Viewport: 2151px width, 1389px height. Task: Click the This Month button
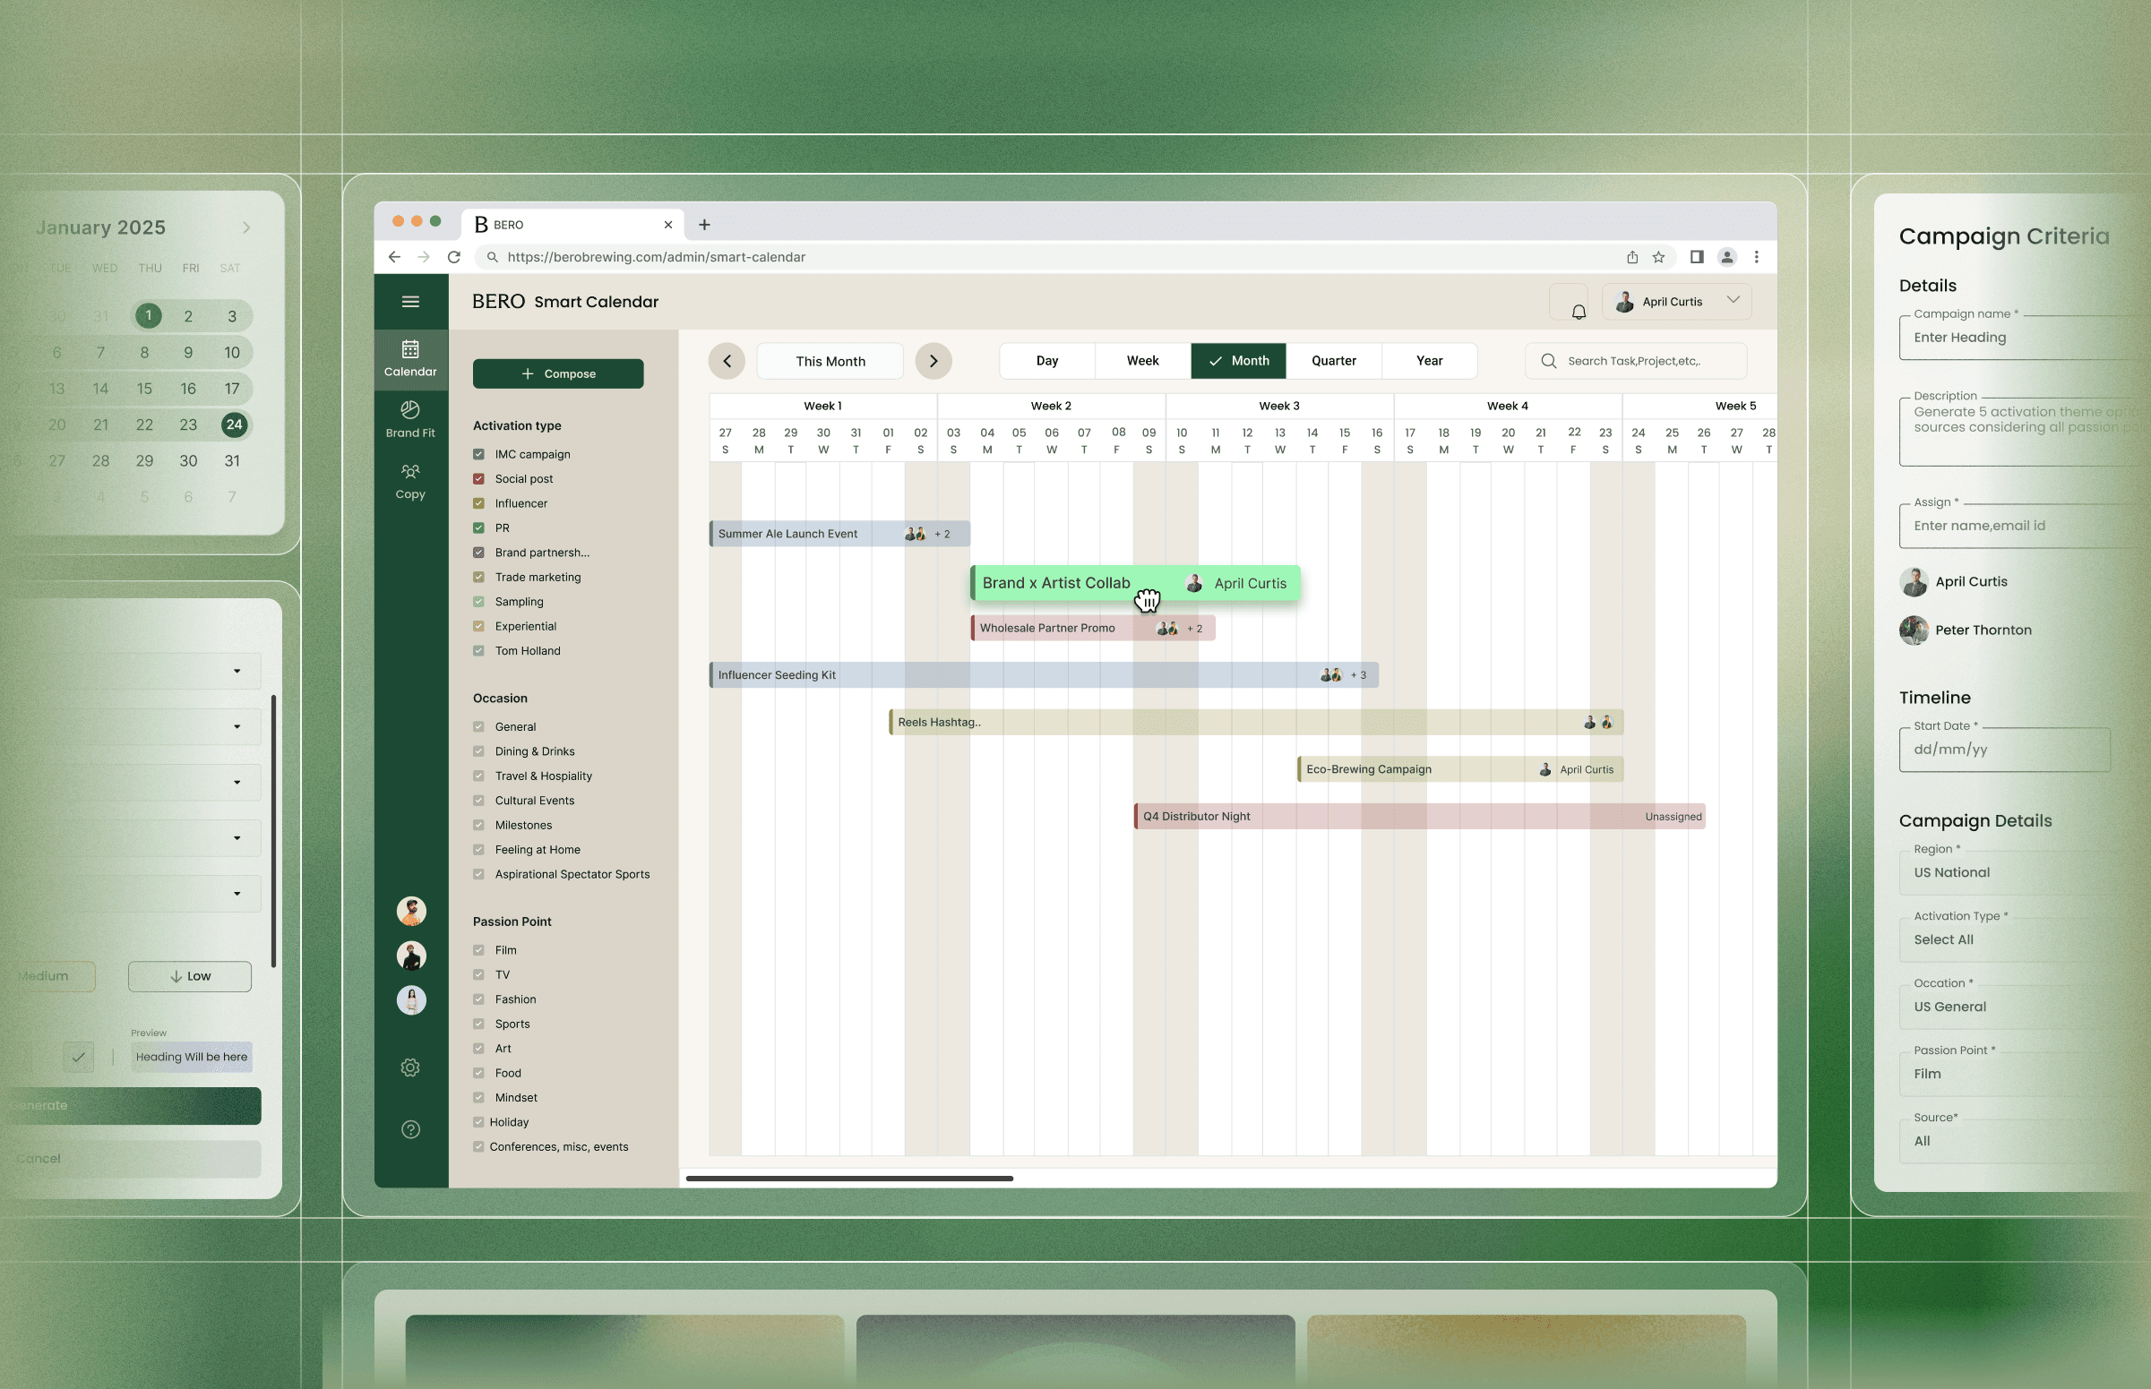click(830, 361)
